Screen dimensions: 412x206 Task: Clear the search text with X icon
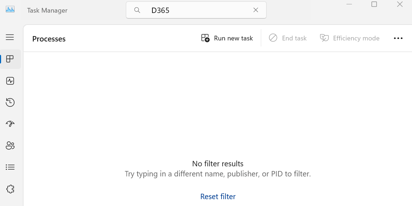tap(256, 10)
